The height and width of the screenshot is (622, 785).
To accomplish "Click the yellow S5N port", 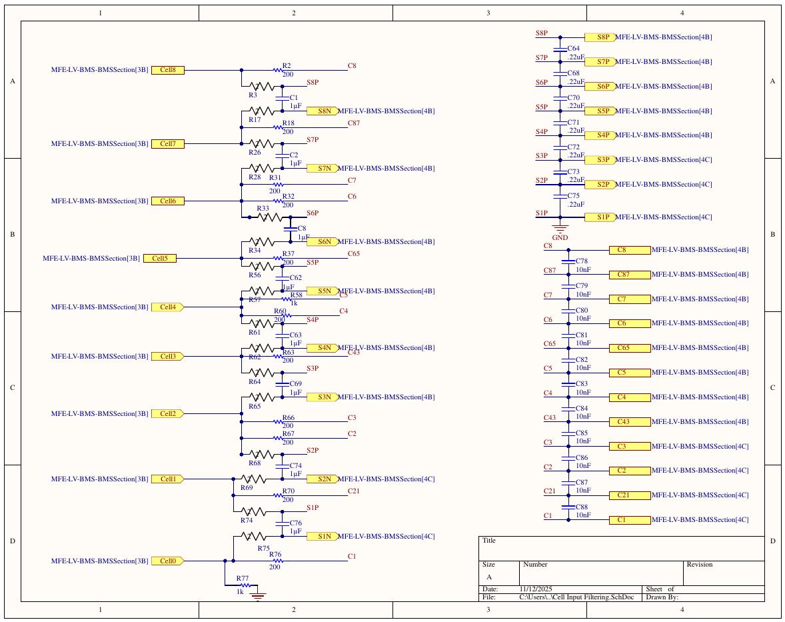I will (323, 291).
